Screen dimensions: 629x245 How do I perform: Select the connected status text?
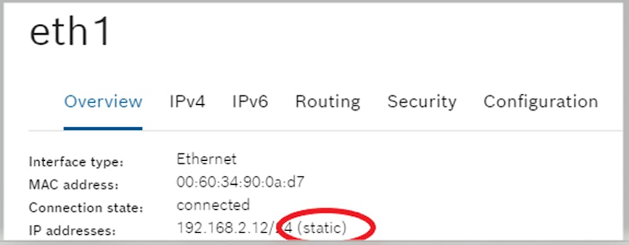pyautogui.click(x=213, y=205)
